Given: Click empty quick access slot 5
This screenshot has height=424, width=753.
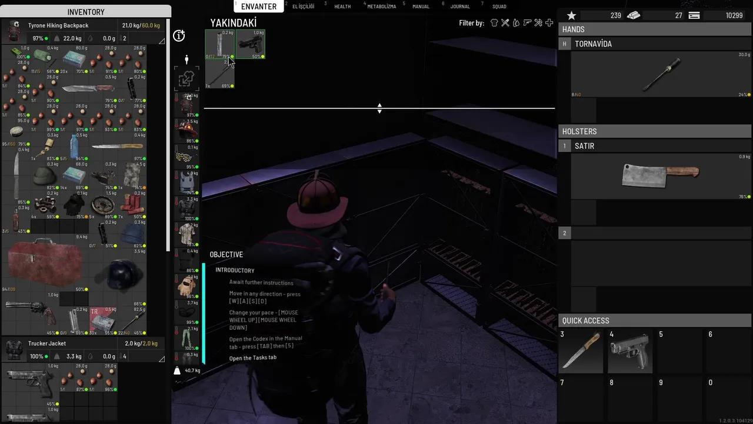Looking at the screenshot, I should tap(679, 351).
